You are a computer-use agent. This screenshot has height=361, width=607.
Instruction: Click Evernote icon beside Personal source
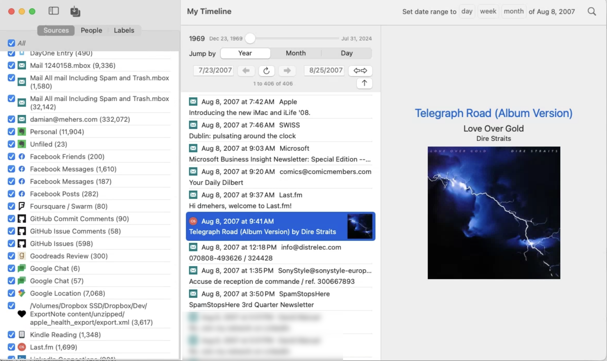click(22, 132)
